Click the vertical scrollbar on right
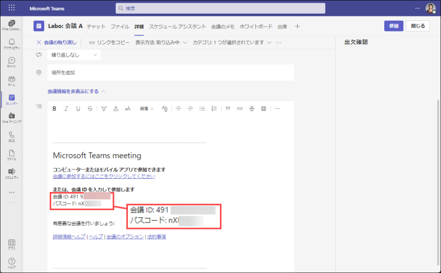441x273 pixels. click(x=438, y=183)
